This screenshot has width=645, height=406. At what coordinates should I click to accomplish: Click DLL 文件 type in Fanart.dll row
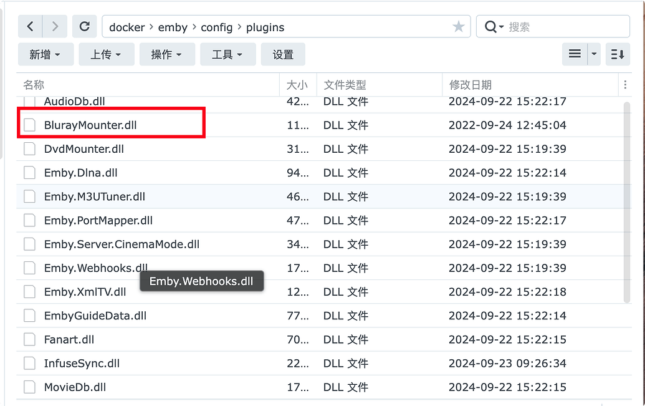coord(345,340)
